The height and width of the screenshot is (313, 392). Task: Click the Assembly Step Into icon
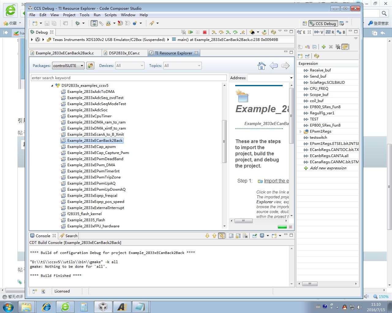(x=228, y=32)
